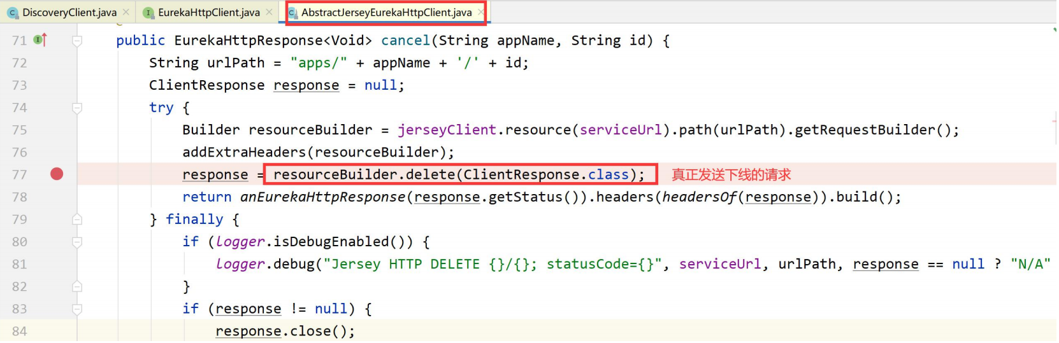The width and height of the screenshot is (1059, 343).
Task: Click the urlPath argument on line 81
Action: coord(807,264)
